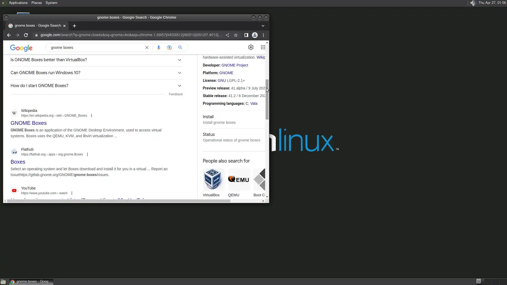The width and height of the screenshot is (507, 285).
Task: Expand 'Can GNOME Boxes run Windows 10?'
Action: 179,73
